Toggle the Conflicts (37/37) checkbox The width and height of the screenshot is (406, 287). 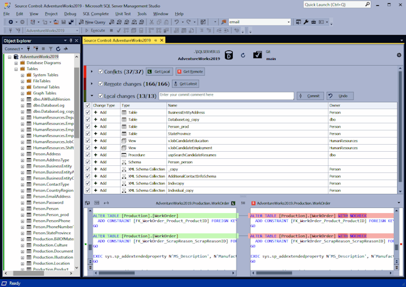coord(100,71)
